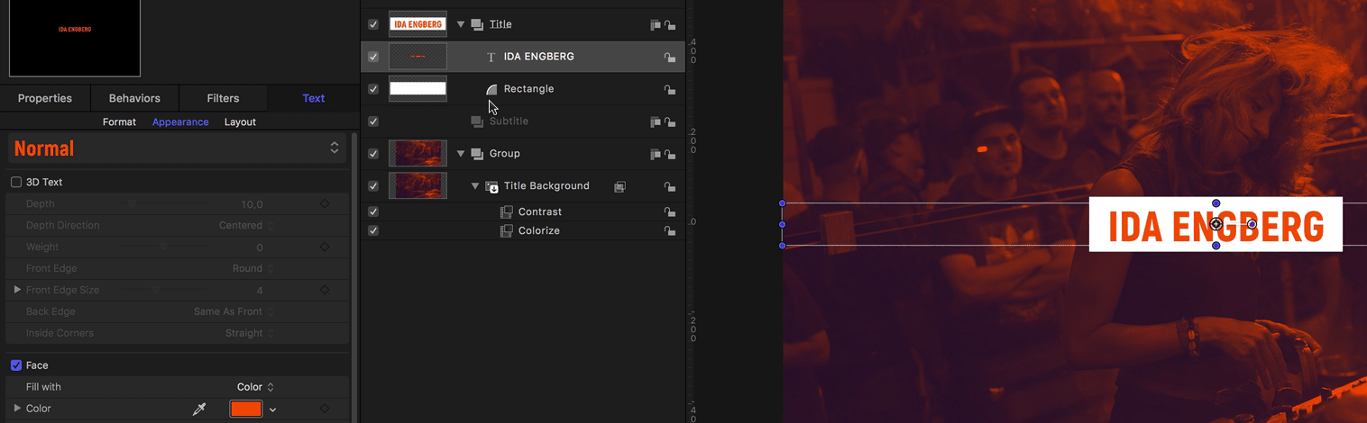The width and height of the screenshot is (1367, 423).
Task: Enable the 3D Text checkbox
Action: tap(16, 182)
